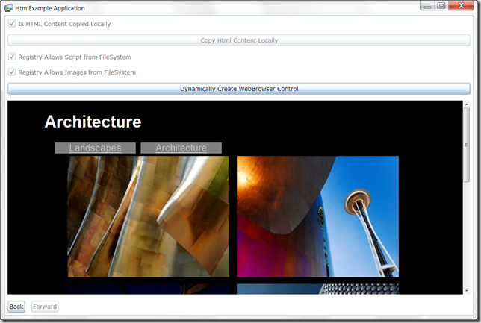The width and height of the screenshot is (481, 323).
Task: Click the scrollbar up arrow
Action: pos(467,104)
